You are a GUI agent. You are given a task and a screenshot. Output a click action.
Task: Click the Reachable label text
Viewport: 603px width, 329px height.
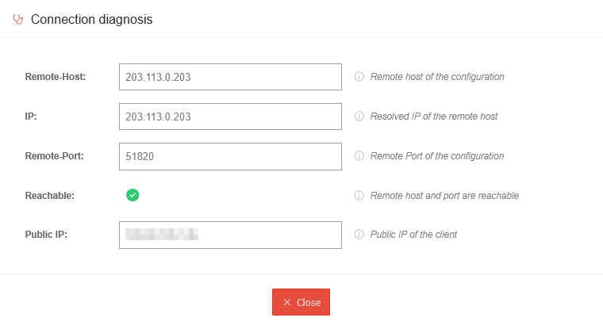50,196
